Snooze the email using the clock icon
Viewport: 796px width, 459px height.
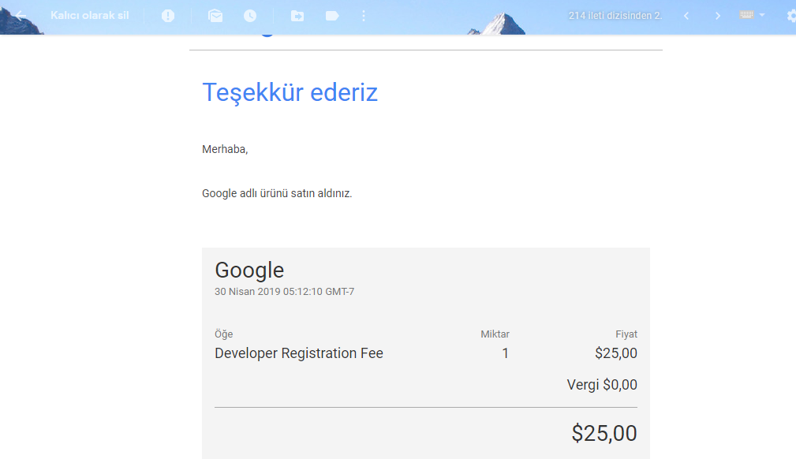[x=250, y=16]
